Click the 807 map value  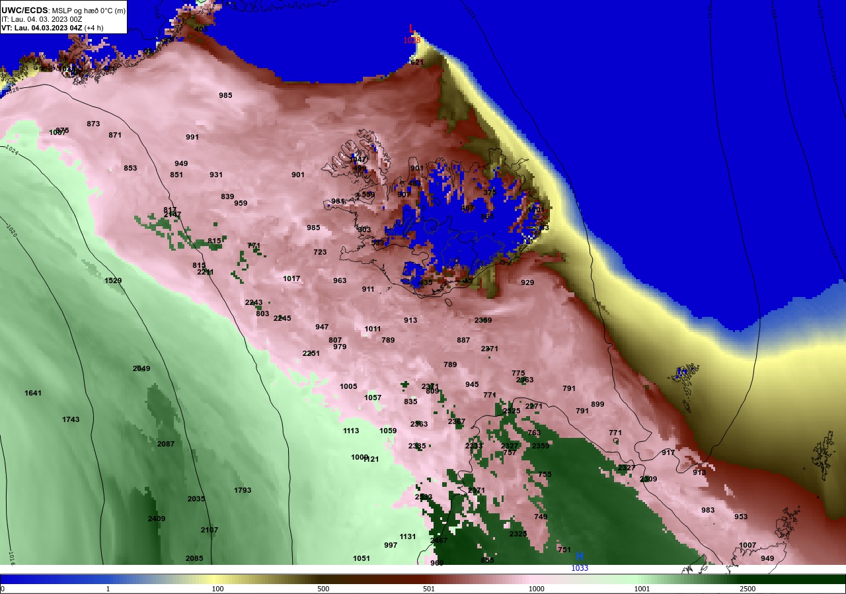click(x=335, y=340)
